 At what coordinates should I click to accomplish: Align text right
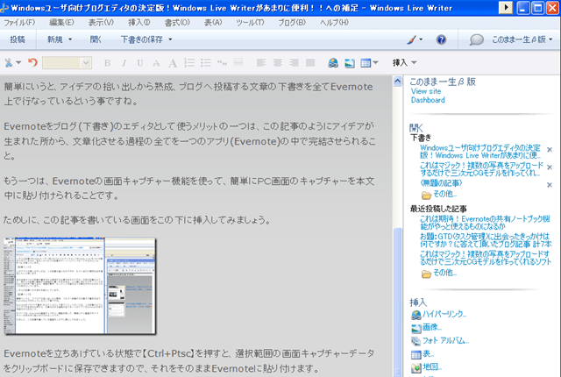tap(295, 63)
